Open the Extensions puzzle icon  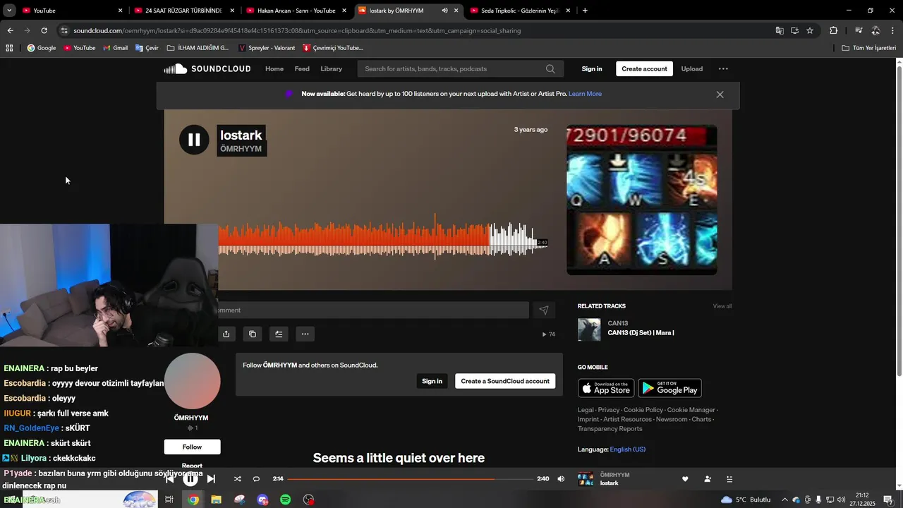click(x=833, y=30)
